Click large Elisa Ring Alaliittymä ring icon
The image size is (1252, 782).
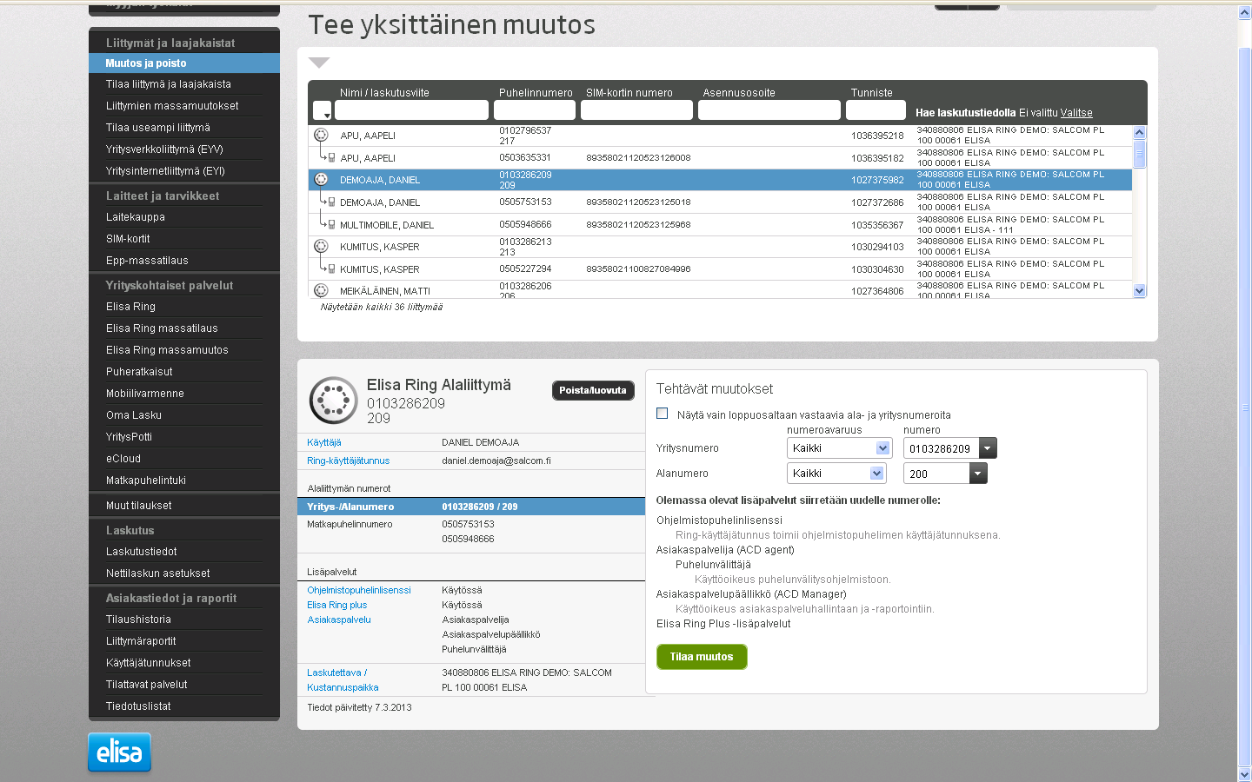coord(334,401)
